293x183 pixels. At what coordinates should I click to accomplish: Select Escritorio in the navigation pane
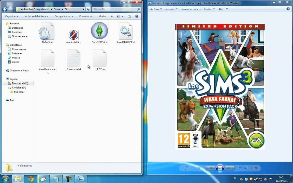pos(17,32)
